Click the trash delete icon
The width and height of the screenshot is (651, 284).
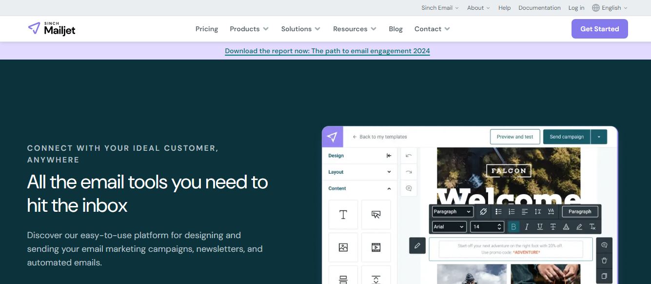(604, 261)
